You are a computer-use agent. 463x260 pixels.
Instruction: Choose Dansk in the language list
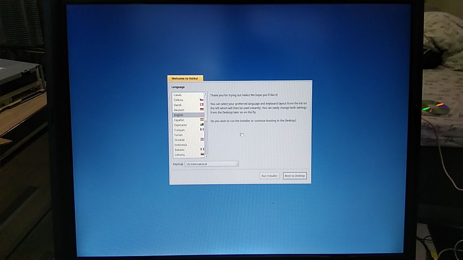tap(188, 105)
